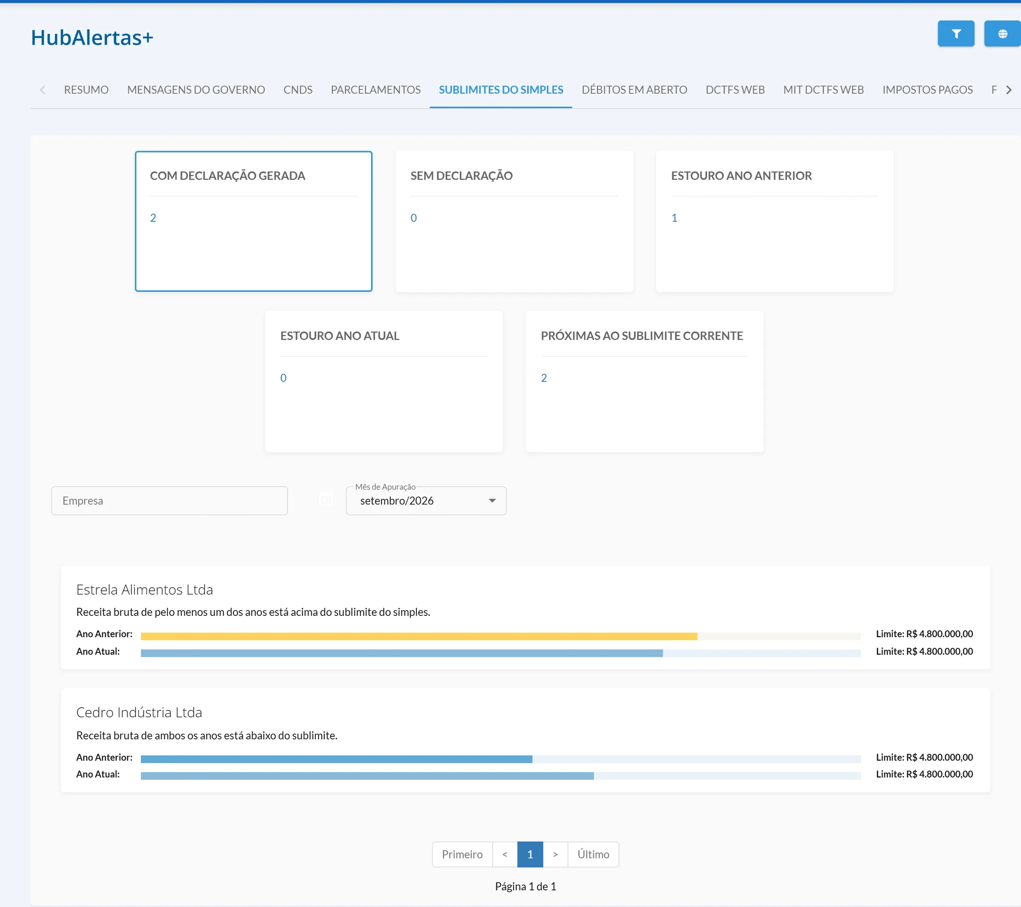Viewport: 1021px width, 907px height.
Task: Open the MIT DCTFS WEB tab
Action: coord(823,90)
